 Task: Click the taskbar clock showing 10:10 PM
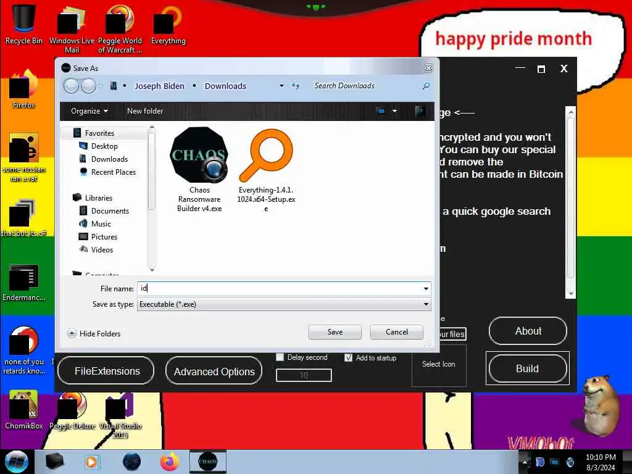click(x=601, y=462)
